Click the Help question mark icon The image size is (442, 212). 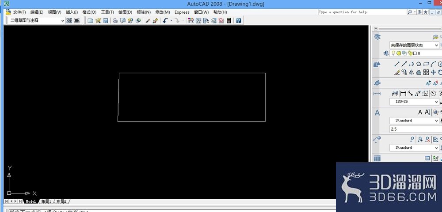[x=239, y=21]
